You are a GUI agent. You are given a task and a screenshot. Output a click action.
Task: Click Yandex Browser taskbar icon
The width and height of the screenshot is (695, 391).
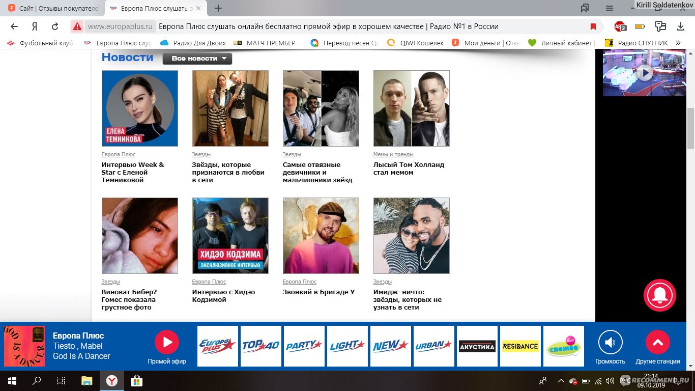pyautogui.click(x=111, y=380)
